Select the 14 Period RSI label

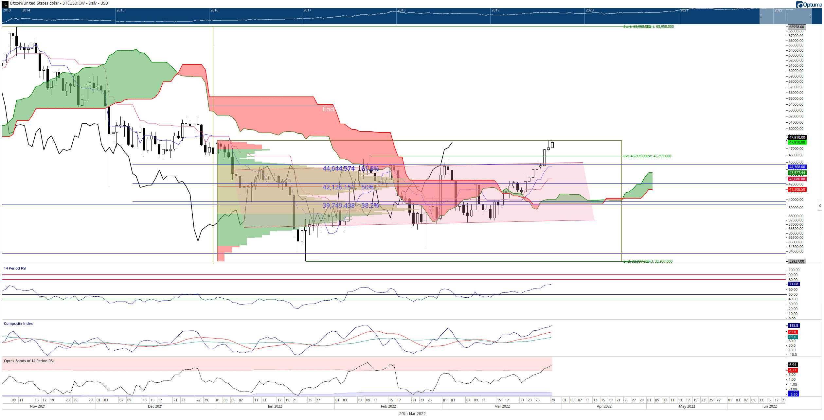click(x=15, y=268)
